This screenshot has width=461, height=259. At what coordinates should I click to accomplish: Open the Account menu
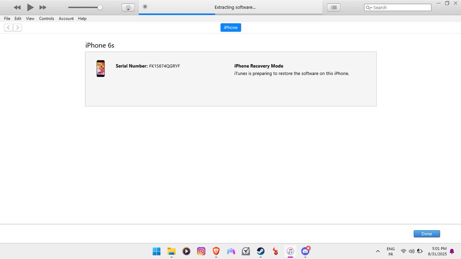click(66, 18)
